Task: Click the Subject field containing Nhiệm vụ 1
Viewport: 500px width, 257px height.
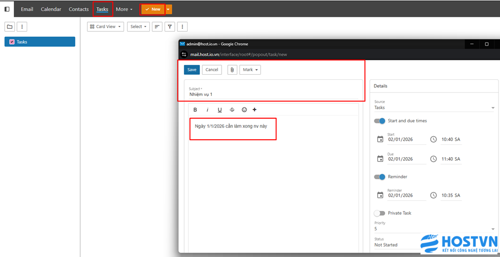Action: (x=273, y=94)
